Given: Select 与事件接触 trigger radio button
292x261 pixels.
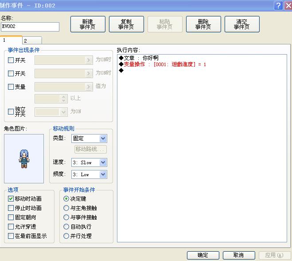Looking at the screenshot, I should pos(66,217).
